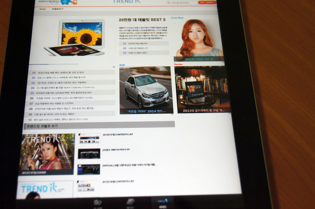Open ranked article 08 in list

click(70, 109)
